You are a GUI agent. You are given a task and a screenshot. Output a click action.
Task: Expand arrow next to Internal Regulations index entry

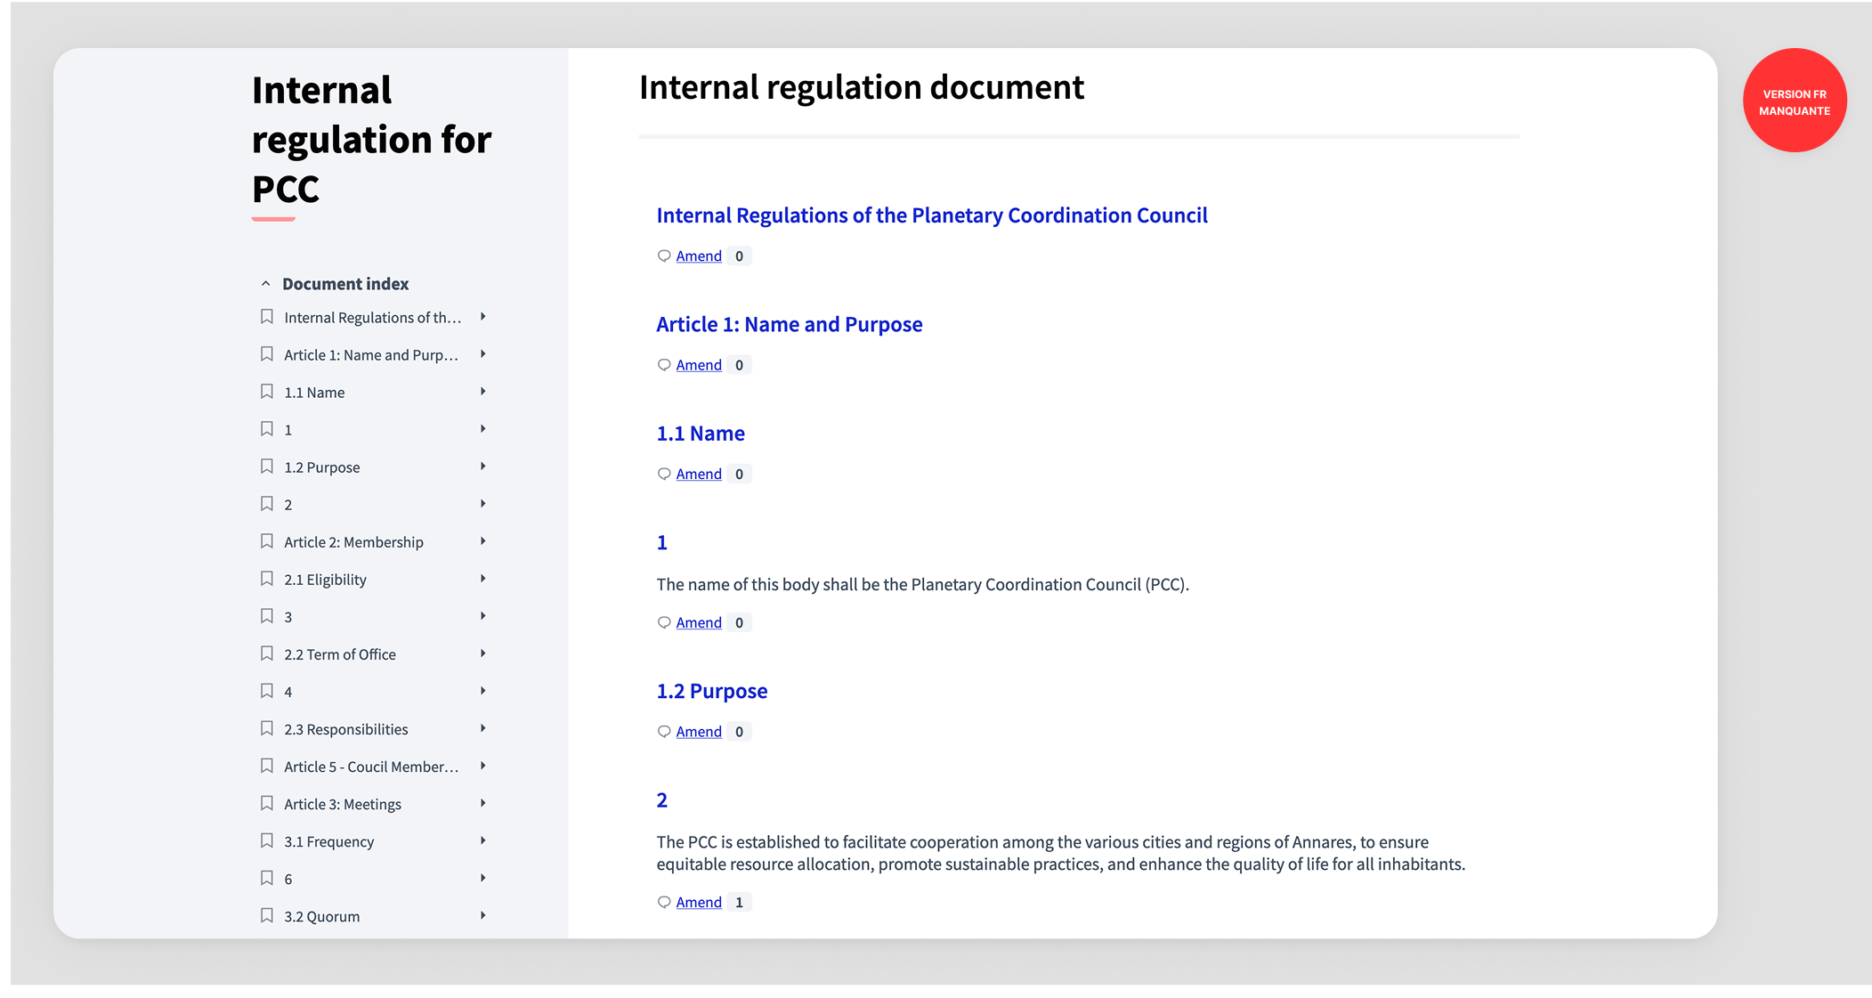tap(483, 317)
